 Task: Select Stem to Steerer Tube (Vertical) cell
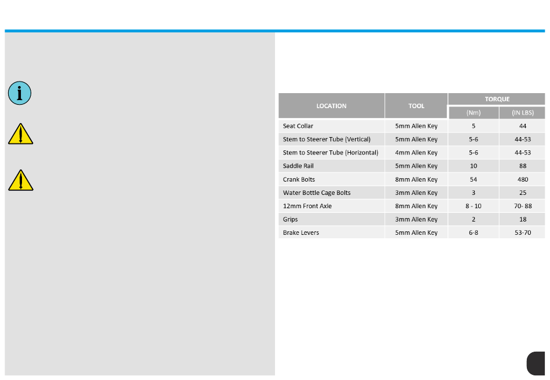tap(332, 139)
